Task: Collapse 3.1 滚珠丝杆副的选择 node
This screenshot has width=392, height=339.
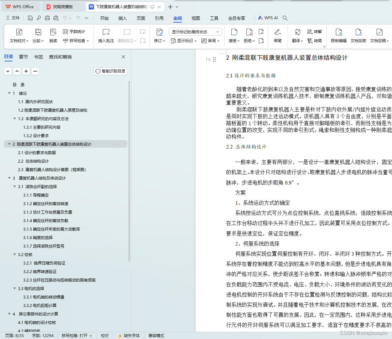Action: coord(14,186)
